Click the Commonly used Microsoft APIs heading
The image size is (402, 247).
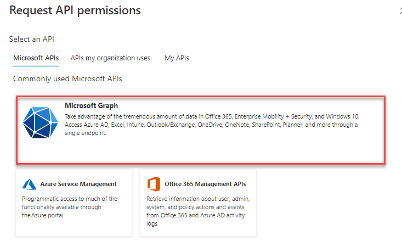coord(67,78)
